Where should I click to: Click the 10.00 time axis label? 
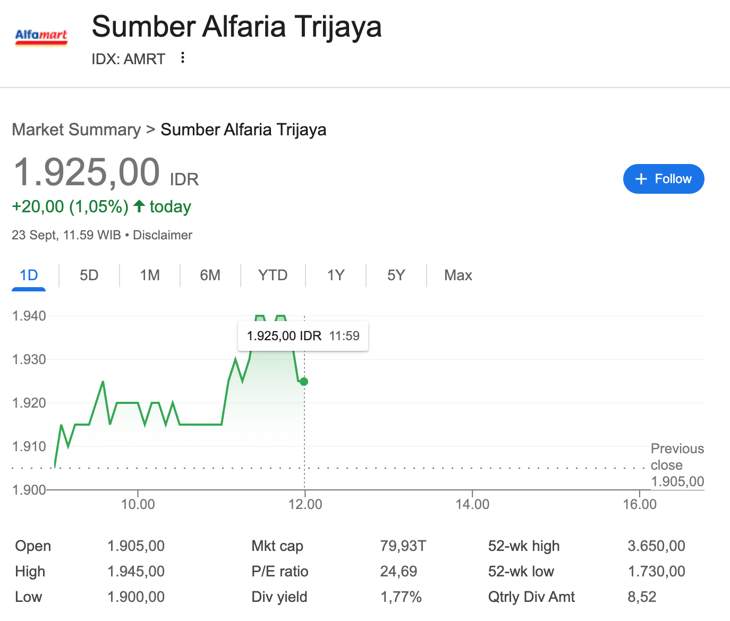click(x=138, y=504)
